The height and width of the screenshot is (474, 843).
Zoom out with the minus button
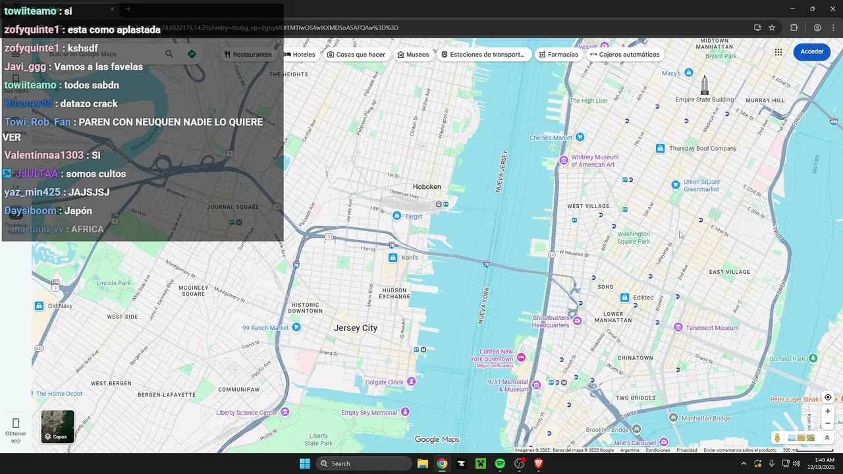coord(828,423)
